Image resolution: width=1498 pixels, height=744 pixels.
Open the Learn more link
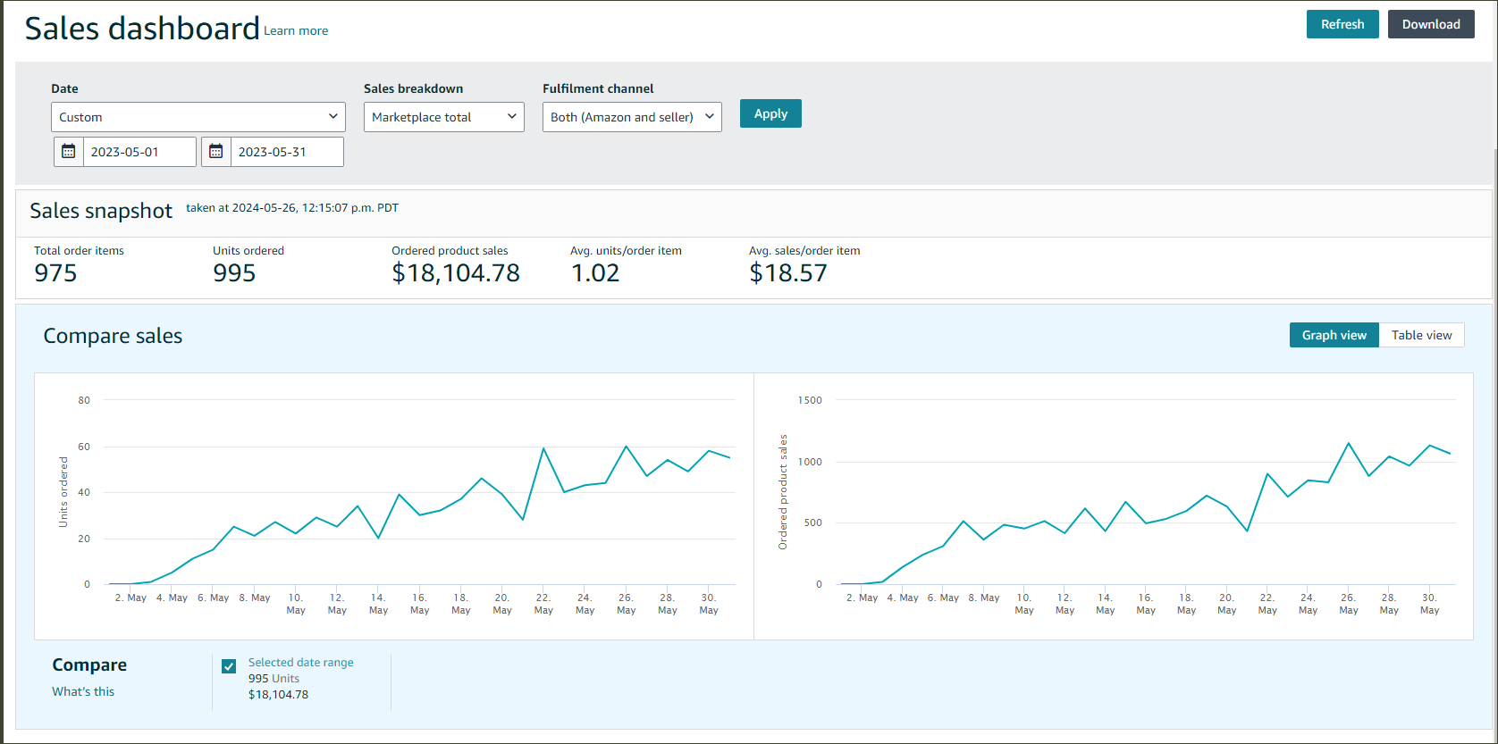296,31
